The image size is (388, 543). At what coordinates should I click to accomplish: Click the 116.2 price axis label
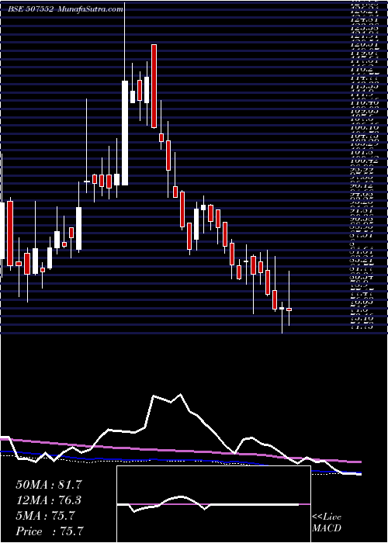click(363, 70)
